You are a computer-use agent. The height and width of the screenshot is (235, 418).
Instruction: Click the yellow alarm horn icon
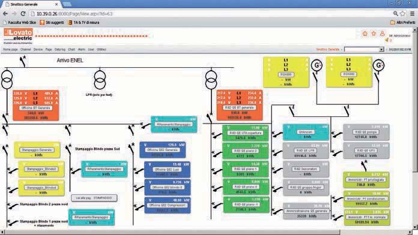click(x=387, y=40)
